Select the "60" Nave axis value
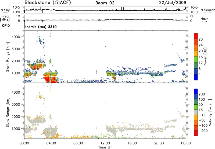This screenshot has height=149, width=215. point(192,16)
